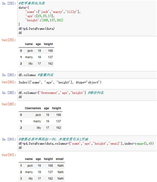Click row index 3 in Out[30] table
This screenshot has width=157, height=182.
click(x=21, y=178)
